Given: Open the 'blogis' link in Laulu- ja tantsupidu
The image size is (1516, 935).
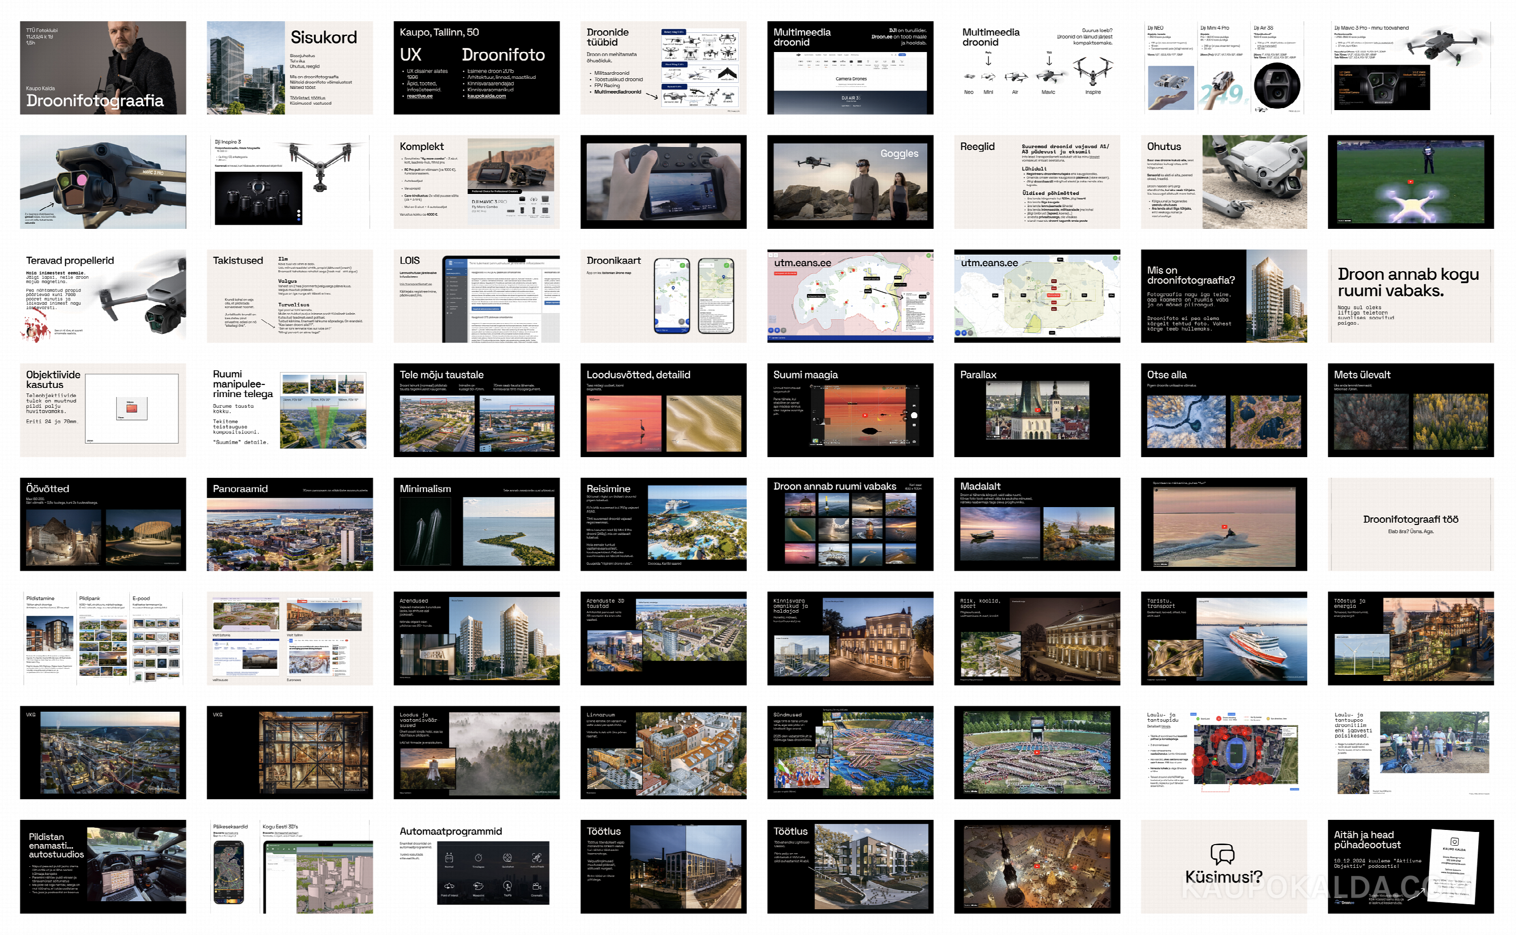Looking at the screenshot, I should pos(1165,726).
